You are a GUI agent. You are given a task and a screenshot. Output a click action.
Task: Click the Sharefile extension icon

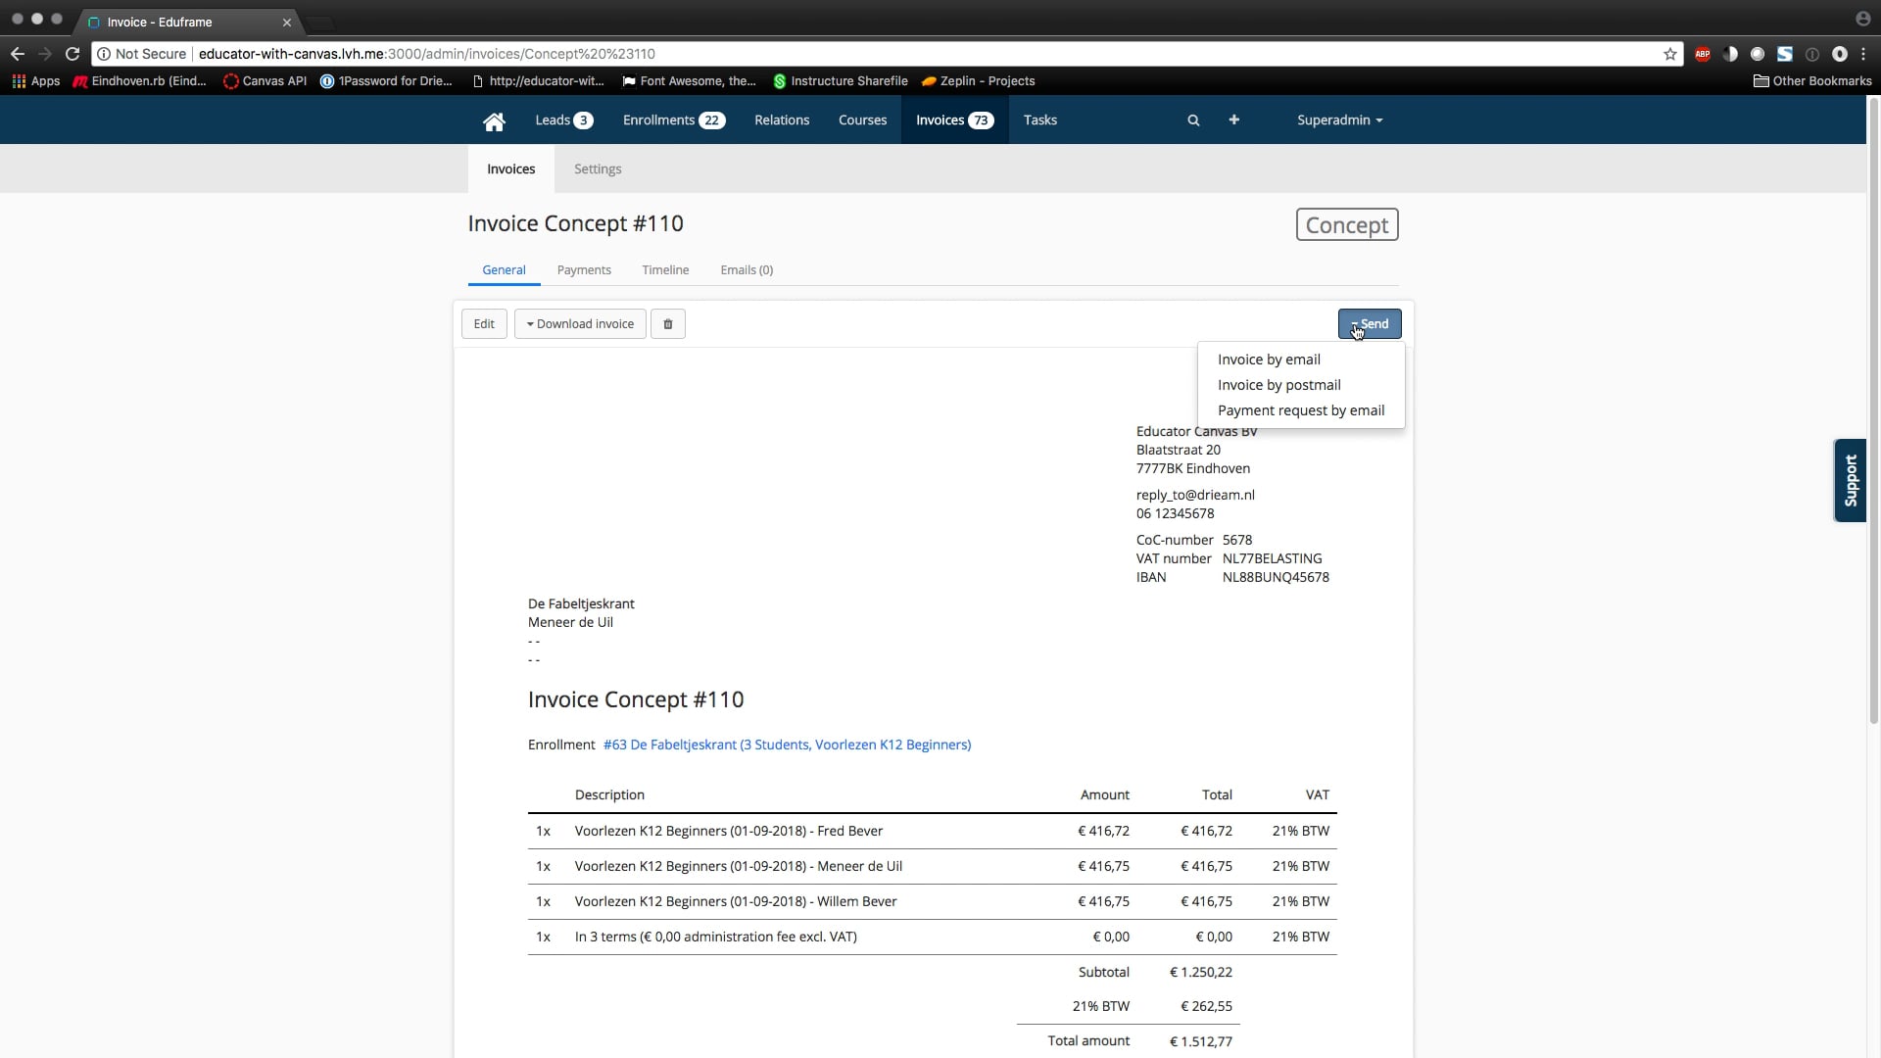tap(1785, 54)
